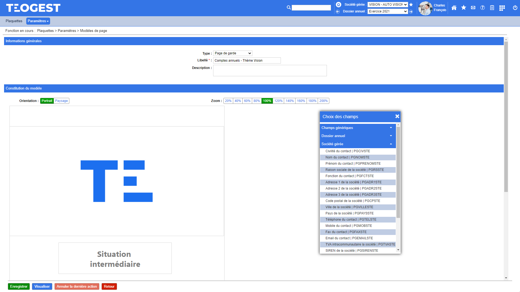The image size is (520, 292).
Task: Set zoom to 200%
Action: tap(323, 101)
